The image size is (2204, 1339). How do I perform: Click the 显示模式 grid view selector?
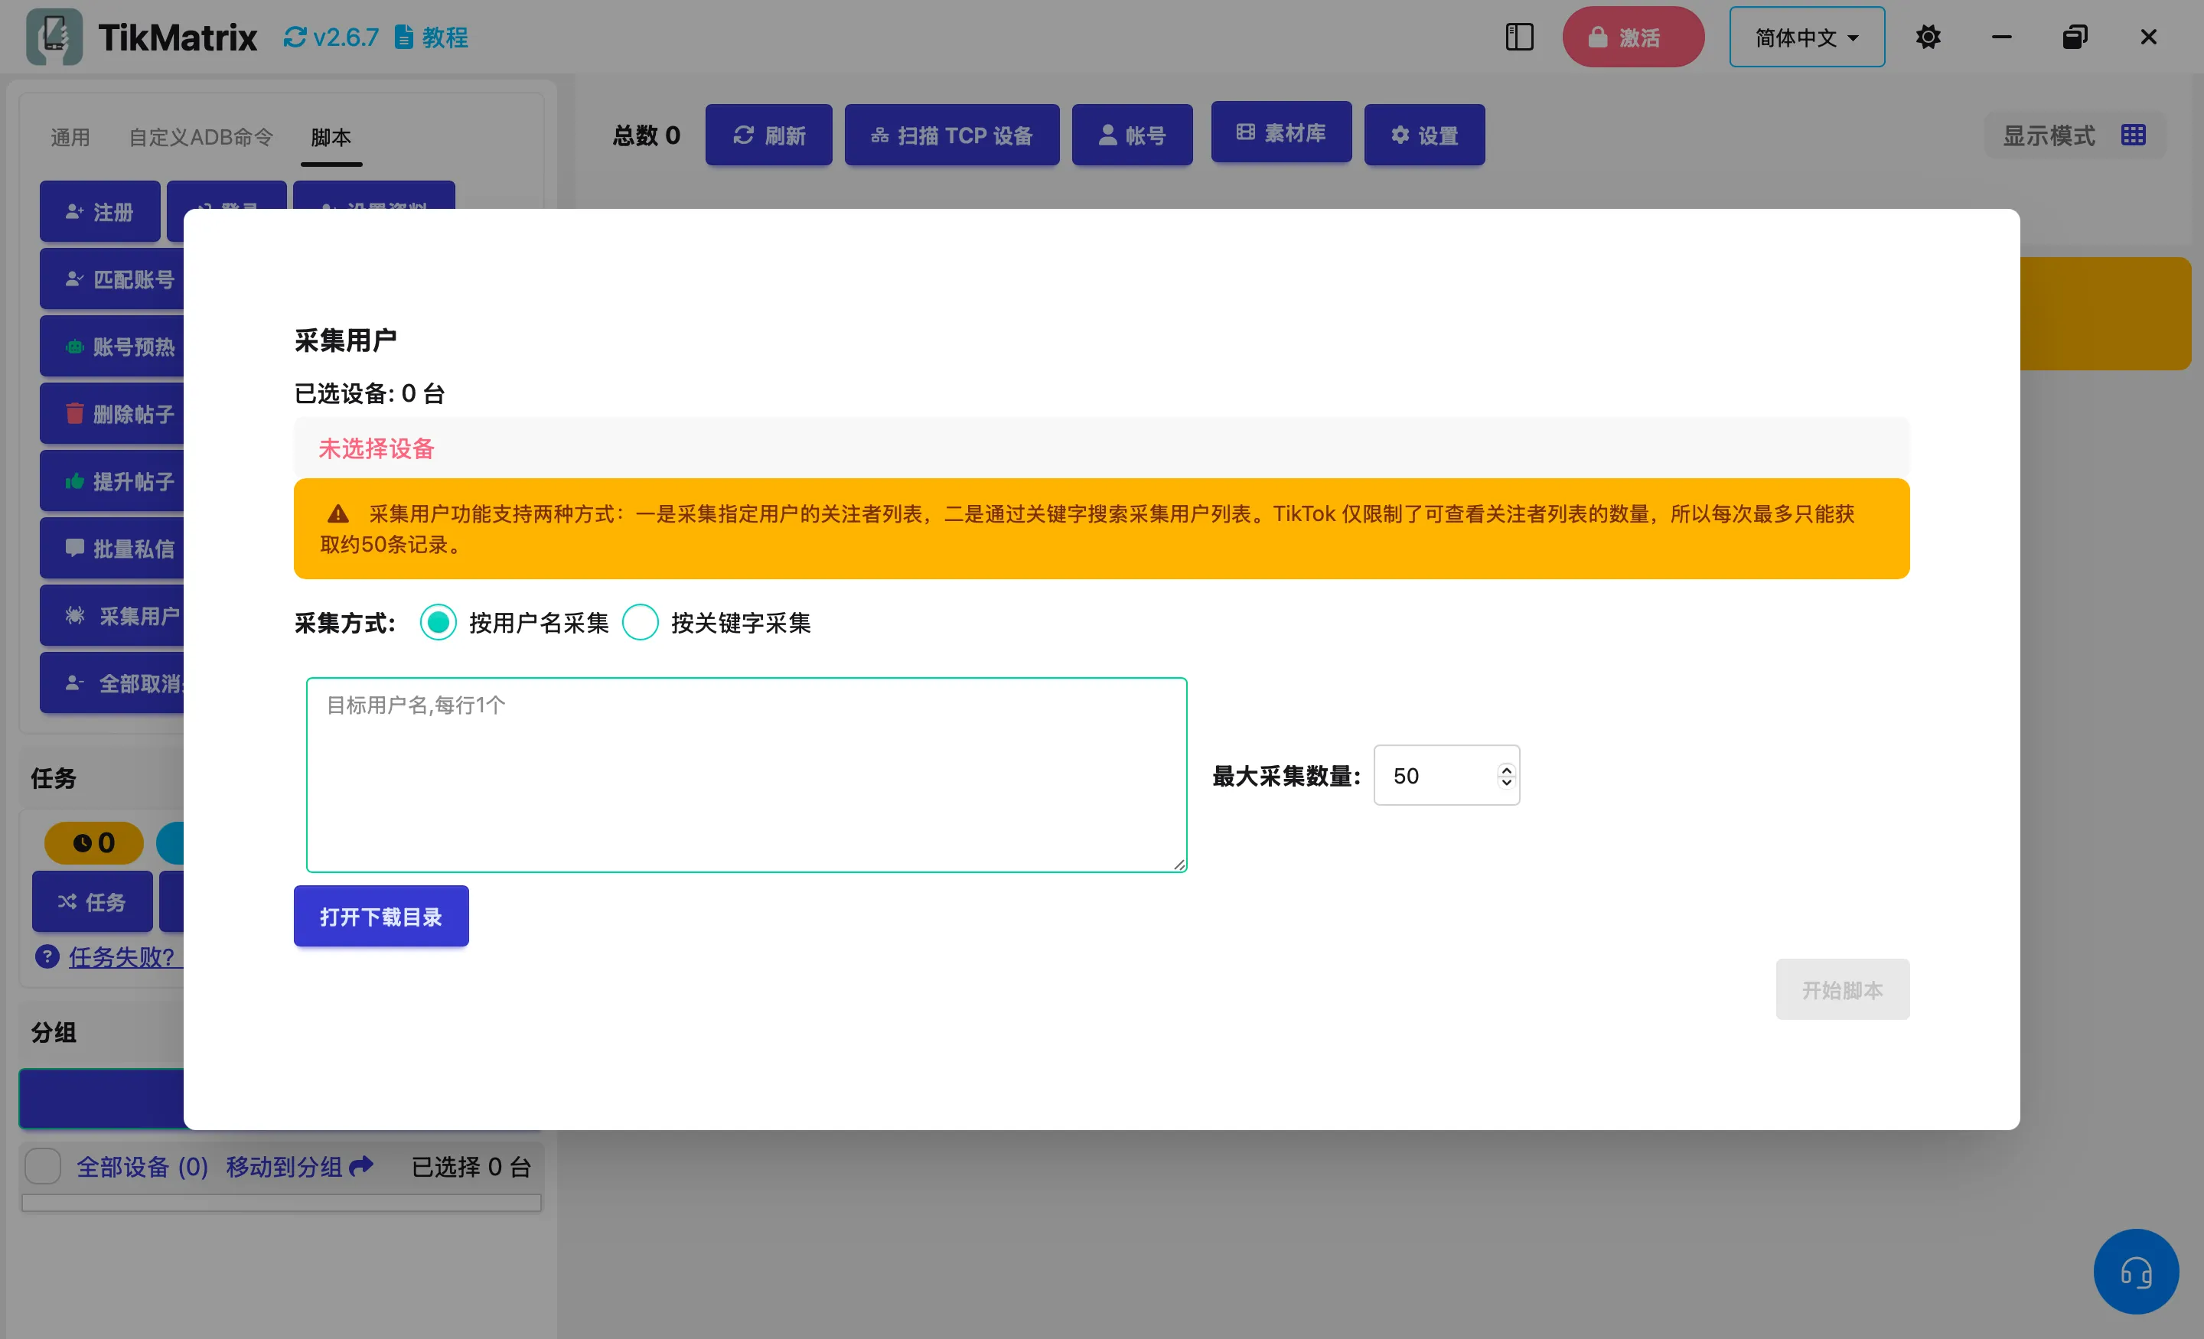coord(2134,134)
